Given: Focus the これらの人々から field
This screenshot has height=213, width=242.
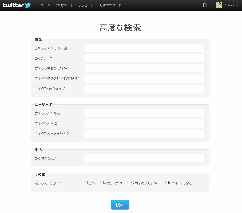Looking at the screenshot, I should [x=144, y=113].
